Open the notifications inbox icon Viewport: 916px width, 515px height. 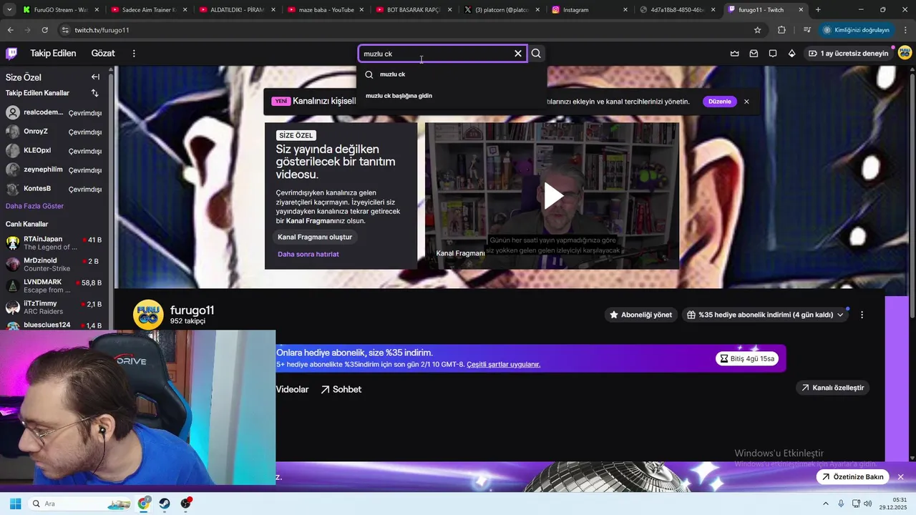coord(754,54)
